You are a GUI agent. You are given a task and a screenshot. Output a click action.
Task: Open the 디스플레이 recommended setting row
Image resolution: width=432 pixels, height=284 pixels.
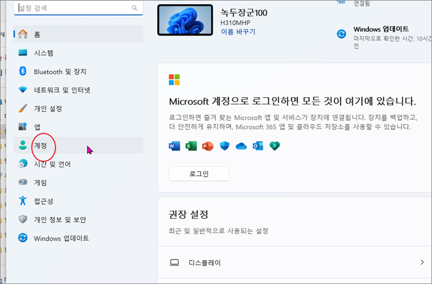point(295,263)
